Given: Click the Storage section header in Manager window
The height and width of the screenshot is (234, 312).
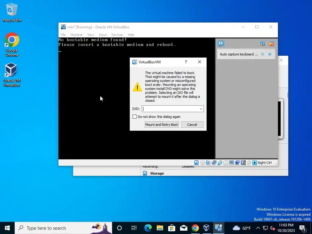Looking at the screenshot, I should coord(157,173).
